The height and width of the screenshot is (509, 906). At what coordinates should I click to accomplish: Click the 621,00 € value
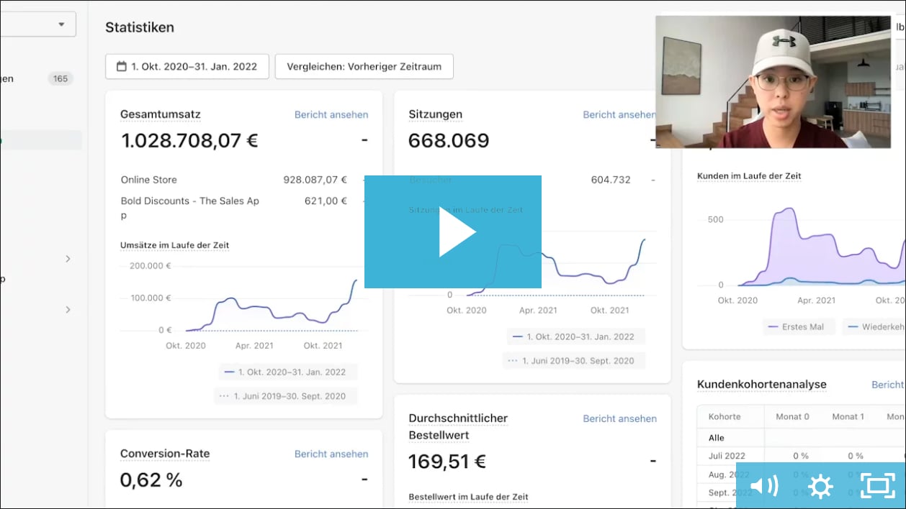(326, 201)
